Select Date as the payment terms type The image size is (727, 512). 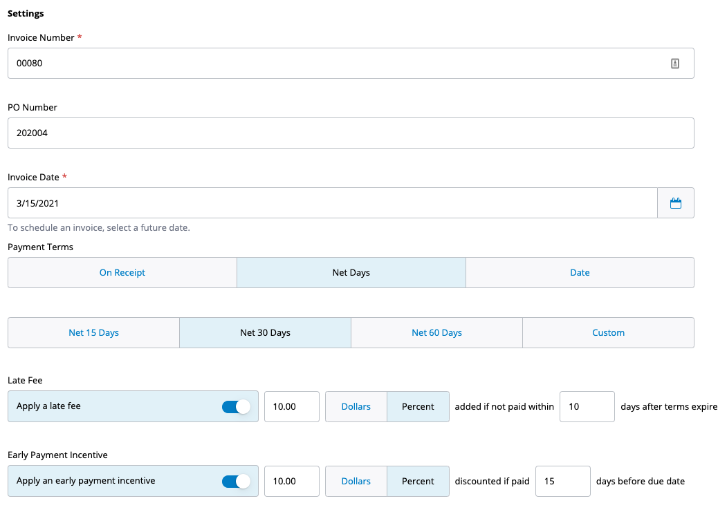580,272
